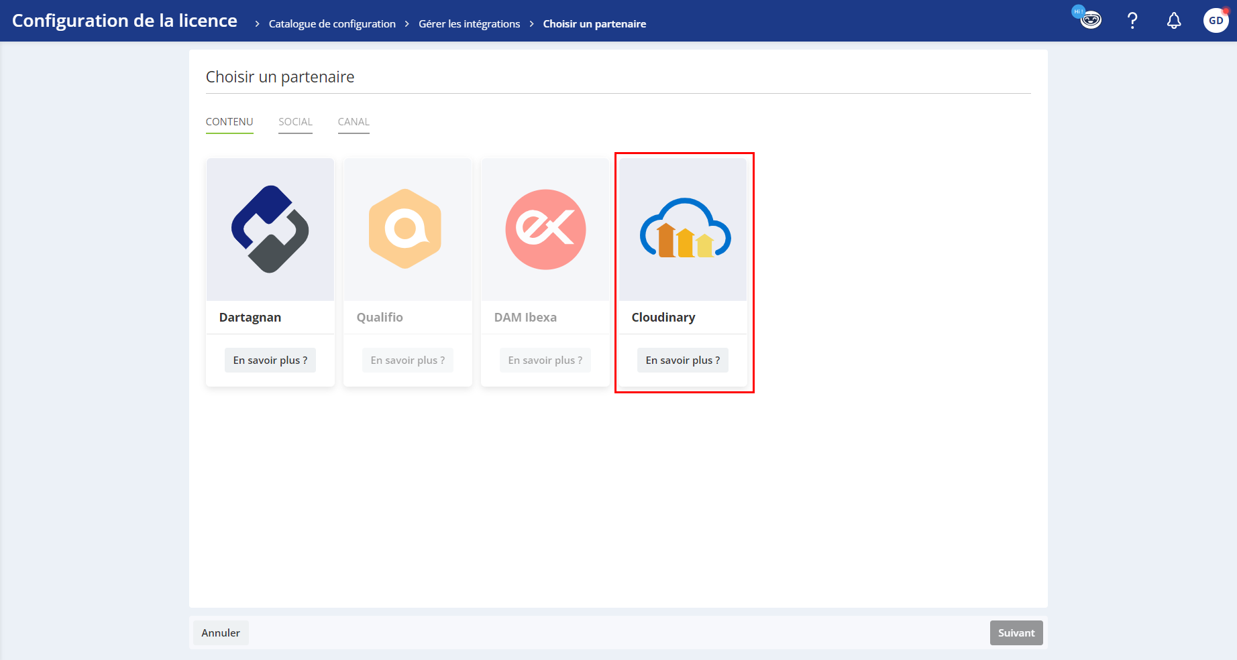Click the Dartagnan card name
1237x660 pixels.
click(x=250, y=317)
